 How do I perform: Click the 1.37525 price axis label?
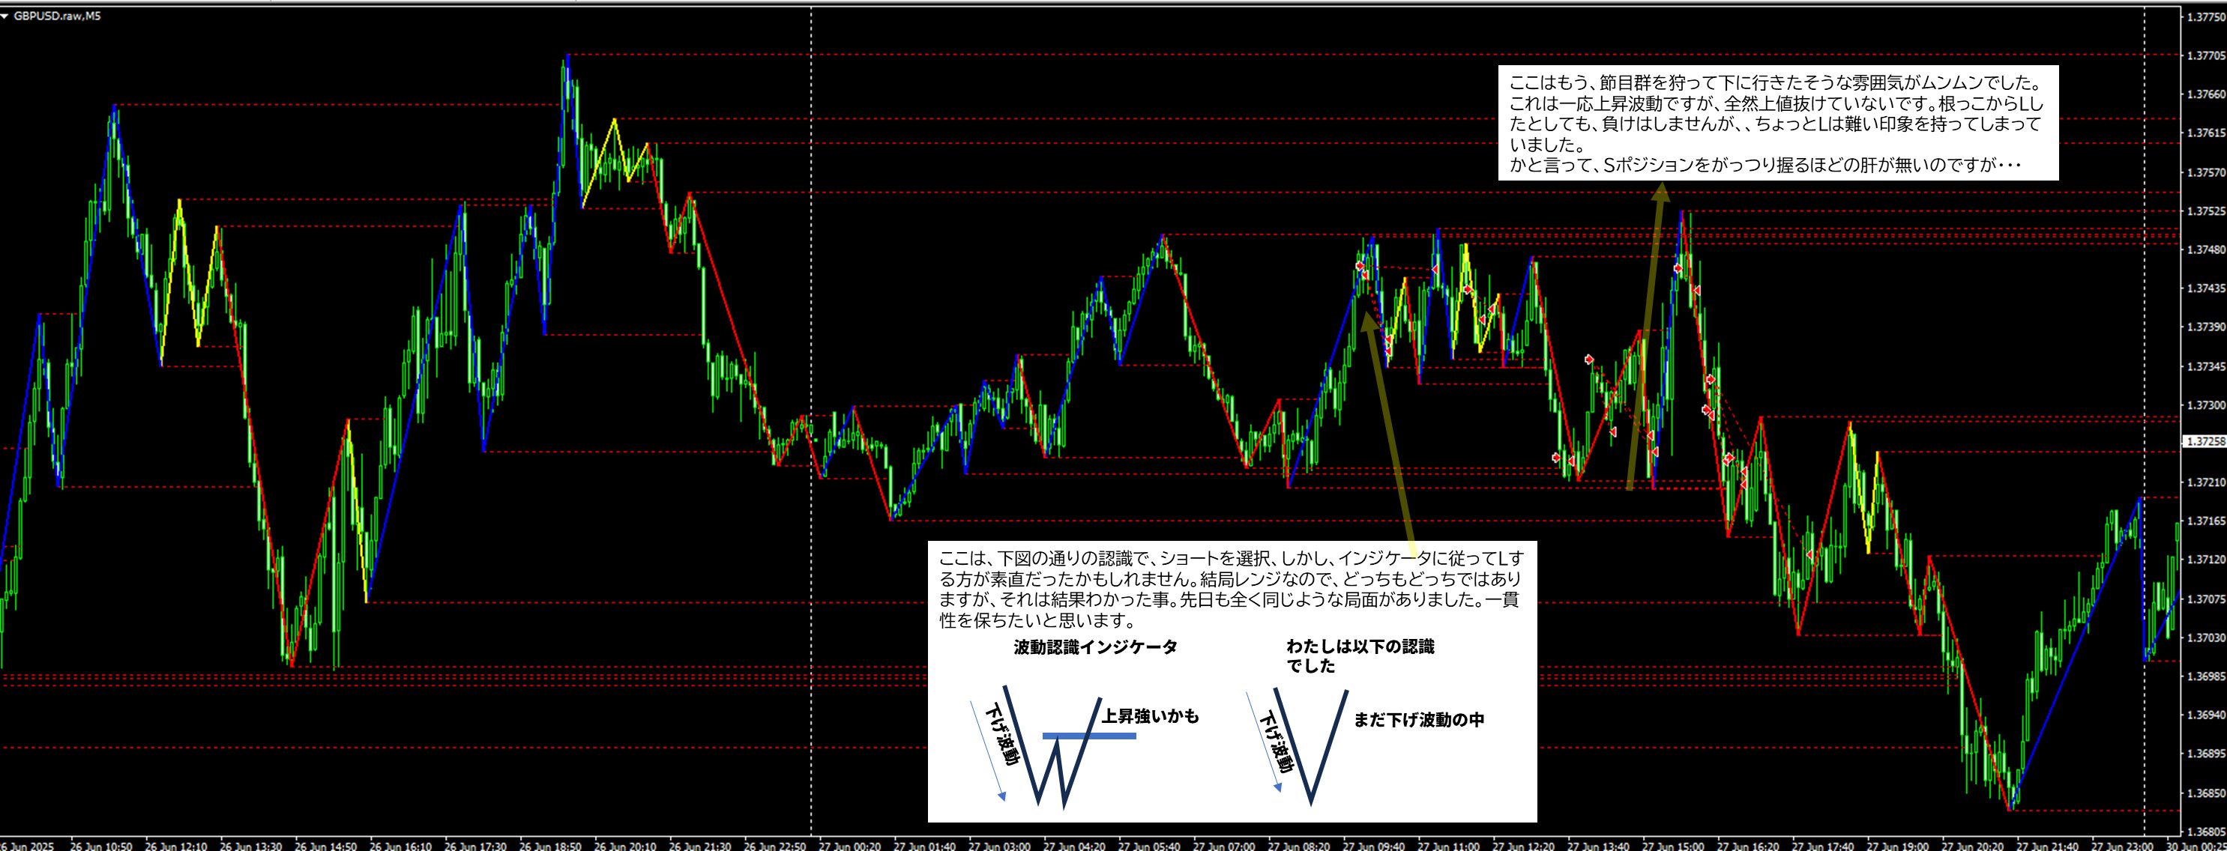click(2205, 211)
